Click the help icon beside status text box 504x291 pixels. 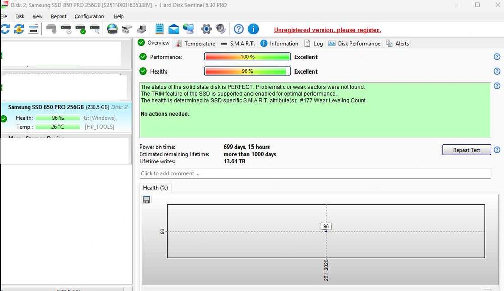[497, 86]
